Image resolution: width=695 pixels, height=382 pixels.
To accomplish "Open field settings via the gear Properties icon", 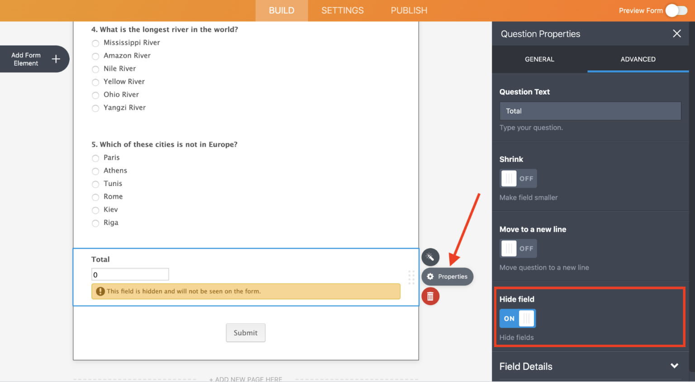I will [447, 277].
